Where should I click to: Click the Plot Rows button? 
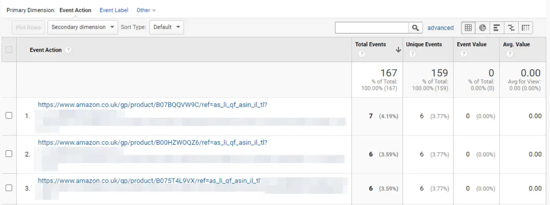point(28,27)
